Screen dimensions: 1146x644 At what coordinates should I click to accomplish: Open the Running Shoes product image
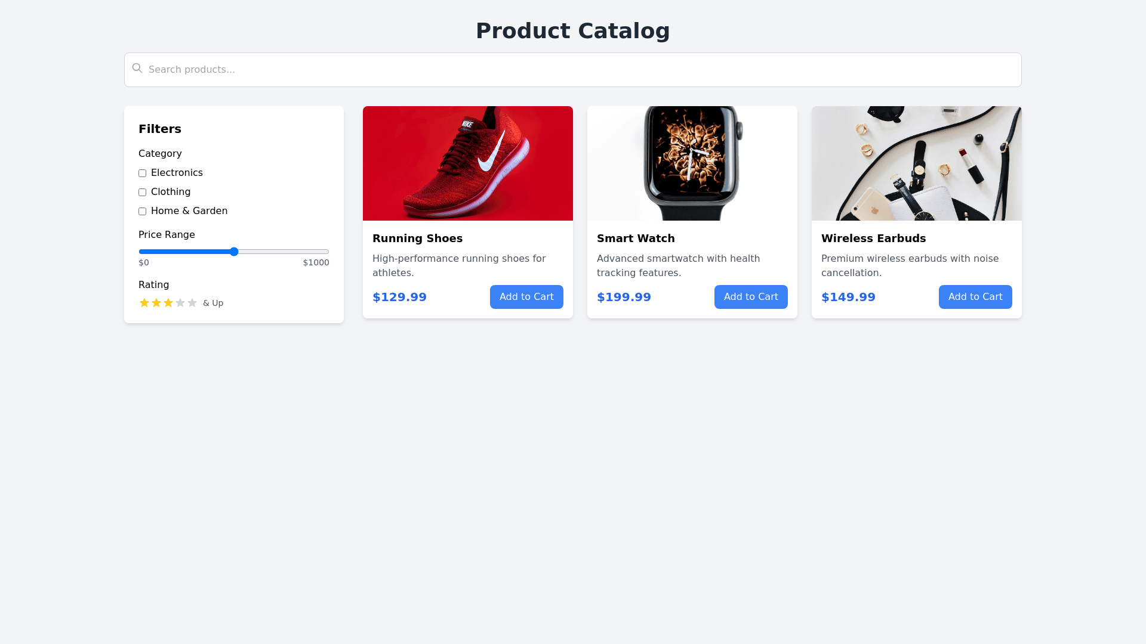tap(468, 163)
